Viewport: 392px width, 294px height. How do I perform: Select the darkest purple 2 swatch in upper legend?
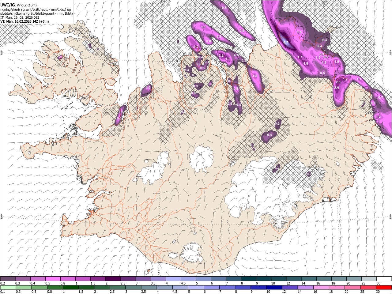click(113, 279)
